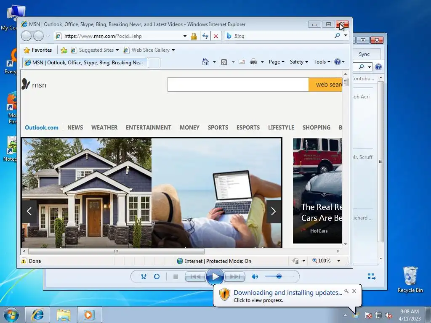Open the Page menu
The image size is (431, 323).
[x=277, y=62]
